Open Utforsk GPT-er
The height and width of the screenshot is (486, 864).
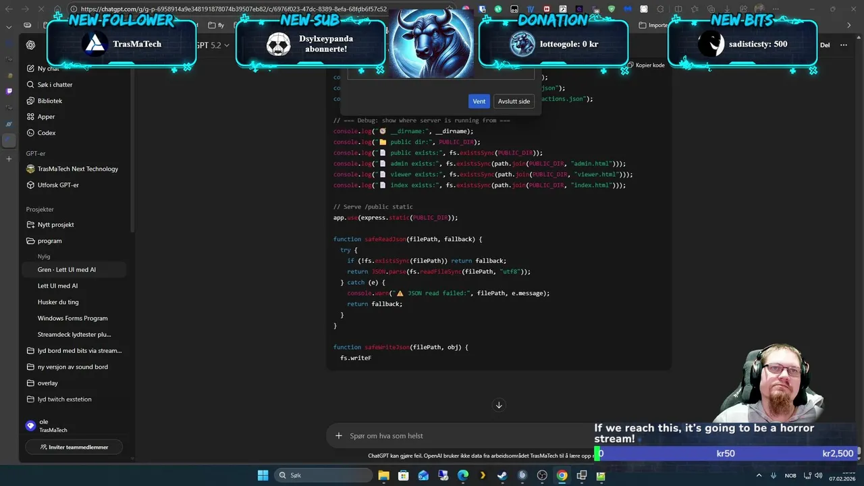(x=53, y=185)
